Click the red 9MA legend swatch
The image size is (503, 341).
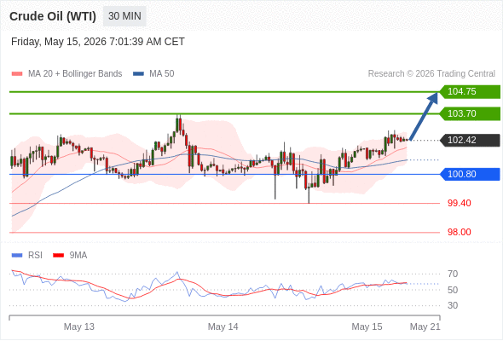58,256
